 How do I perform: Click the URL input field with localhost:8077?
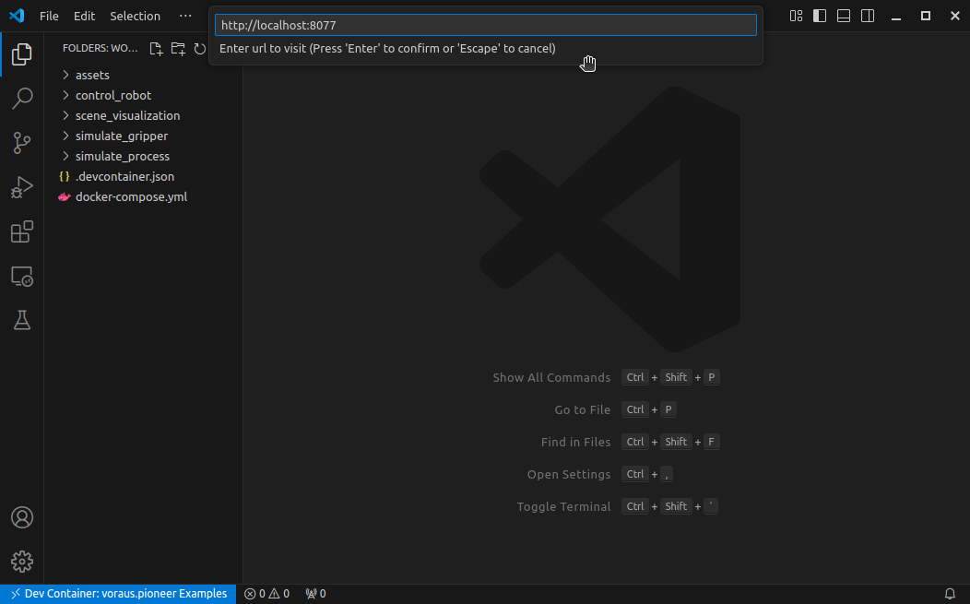click(486, 26)
